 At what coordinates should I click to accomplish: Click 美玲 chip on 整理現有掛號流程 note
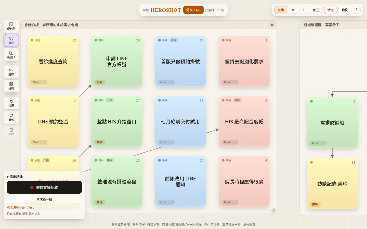[99, 202]
